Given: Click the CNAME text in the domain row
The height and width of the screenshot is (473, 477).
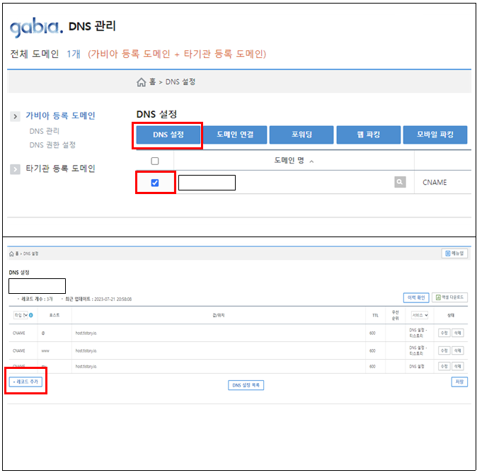Looking at the screenshot, I should click(435, 182).
